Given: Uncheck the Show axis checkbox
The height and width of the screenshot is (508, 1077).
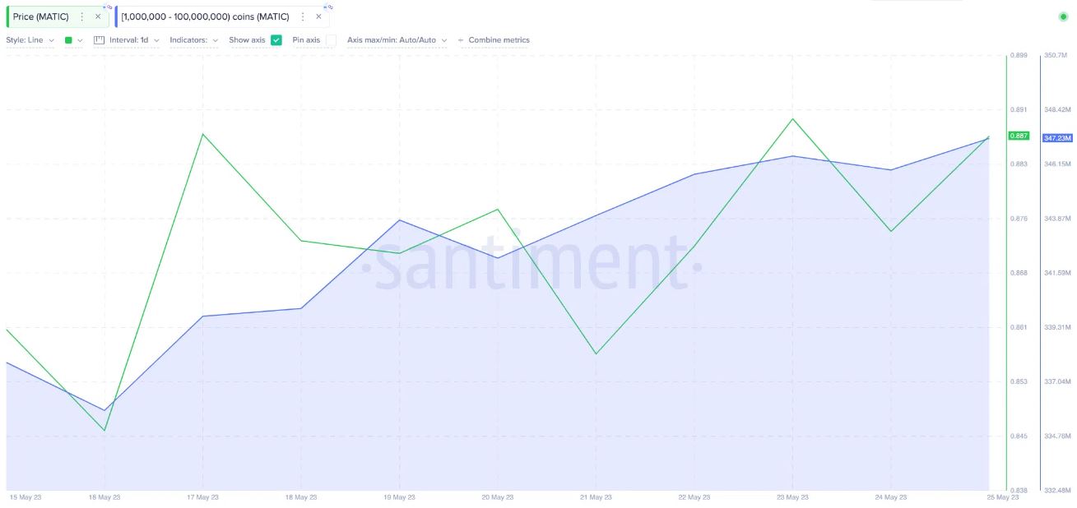Looking at the screenshot, I should 276,39.
